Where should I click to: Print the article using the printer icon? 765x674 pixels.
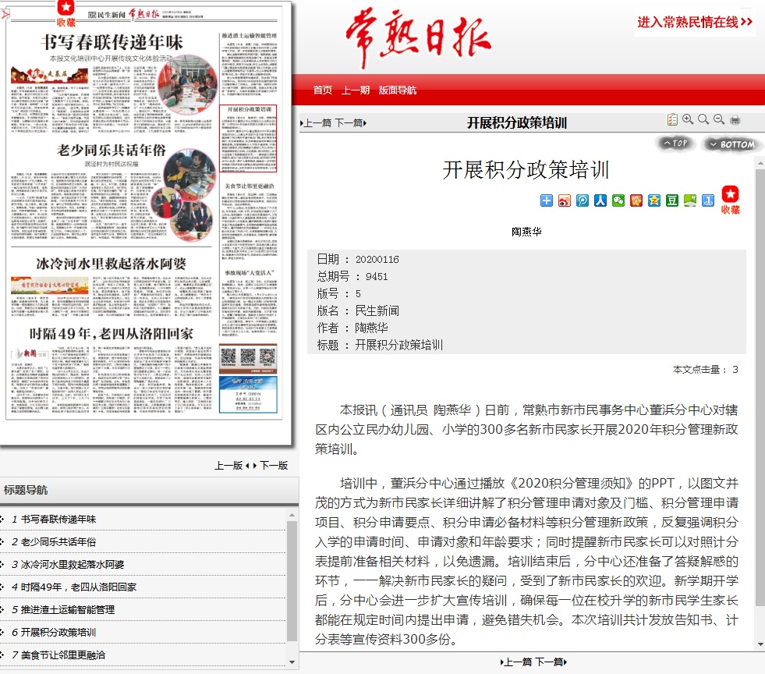[735, 120]
